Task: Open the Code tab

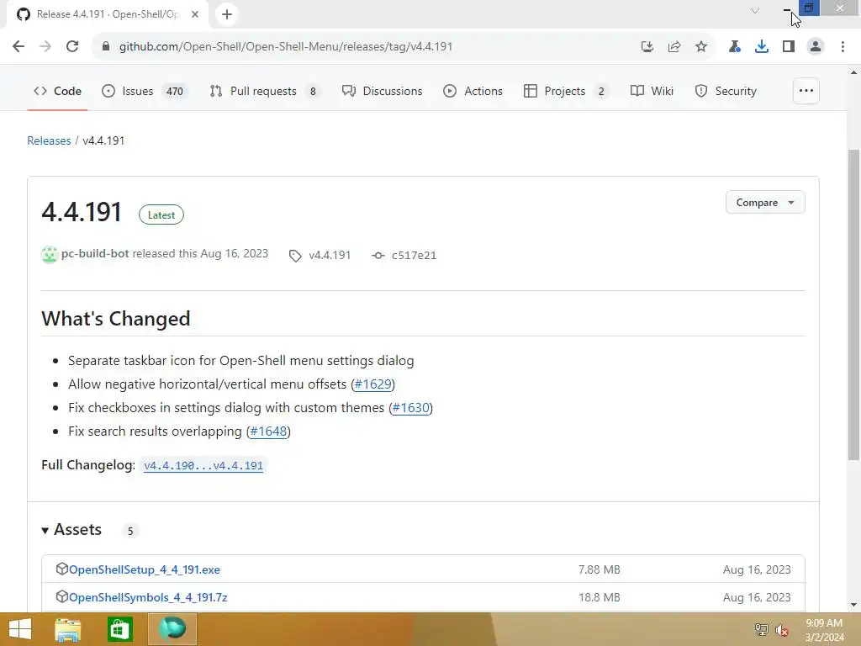Action: 57,91
